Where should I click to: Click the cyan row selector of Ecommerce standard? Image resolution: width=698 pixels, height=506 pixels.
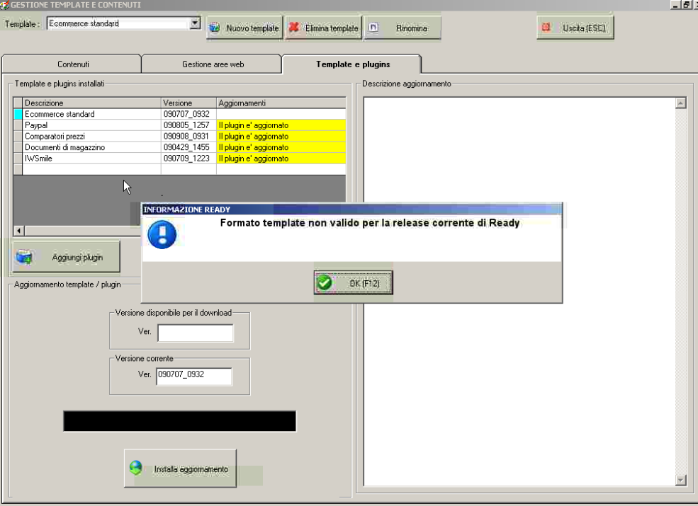pyautogui.click(x=18, y=114)
